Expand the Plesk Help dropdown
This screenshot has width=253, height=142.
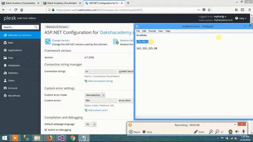(x=241, y=19)
